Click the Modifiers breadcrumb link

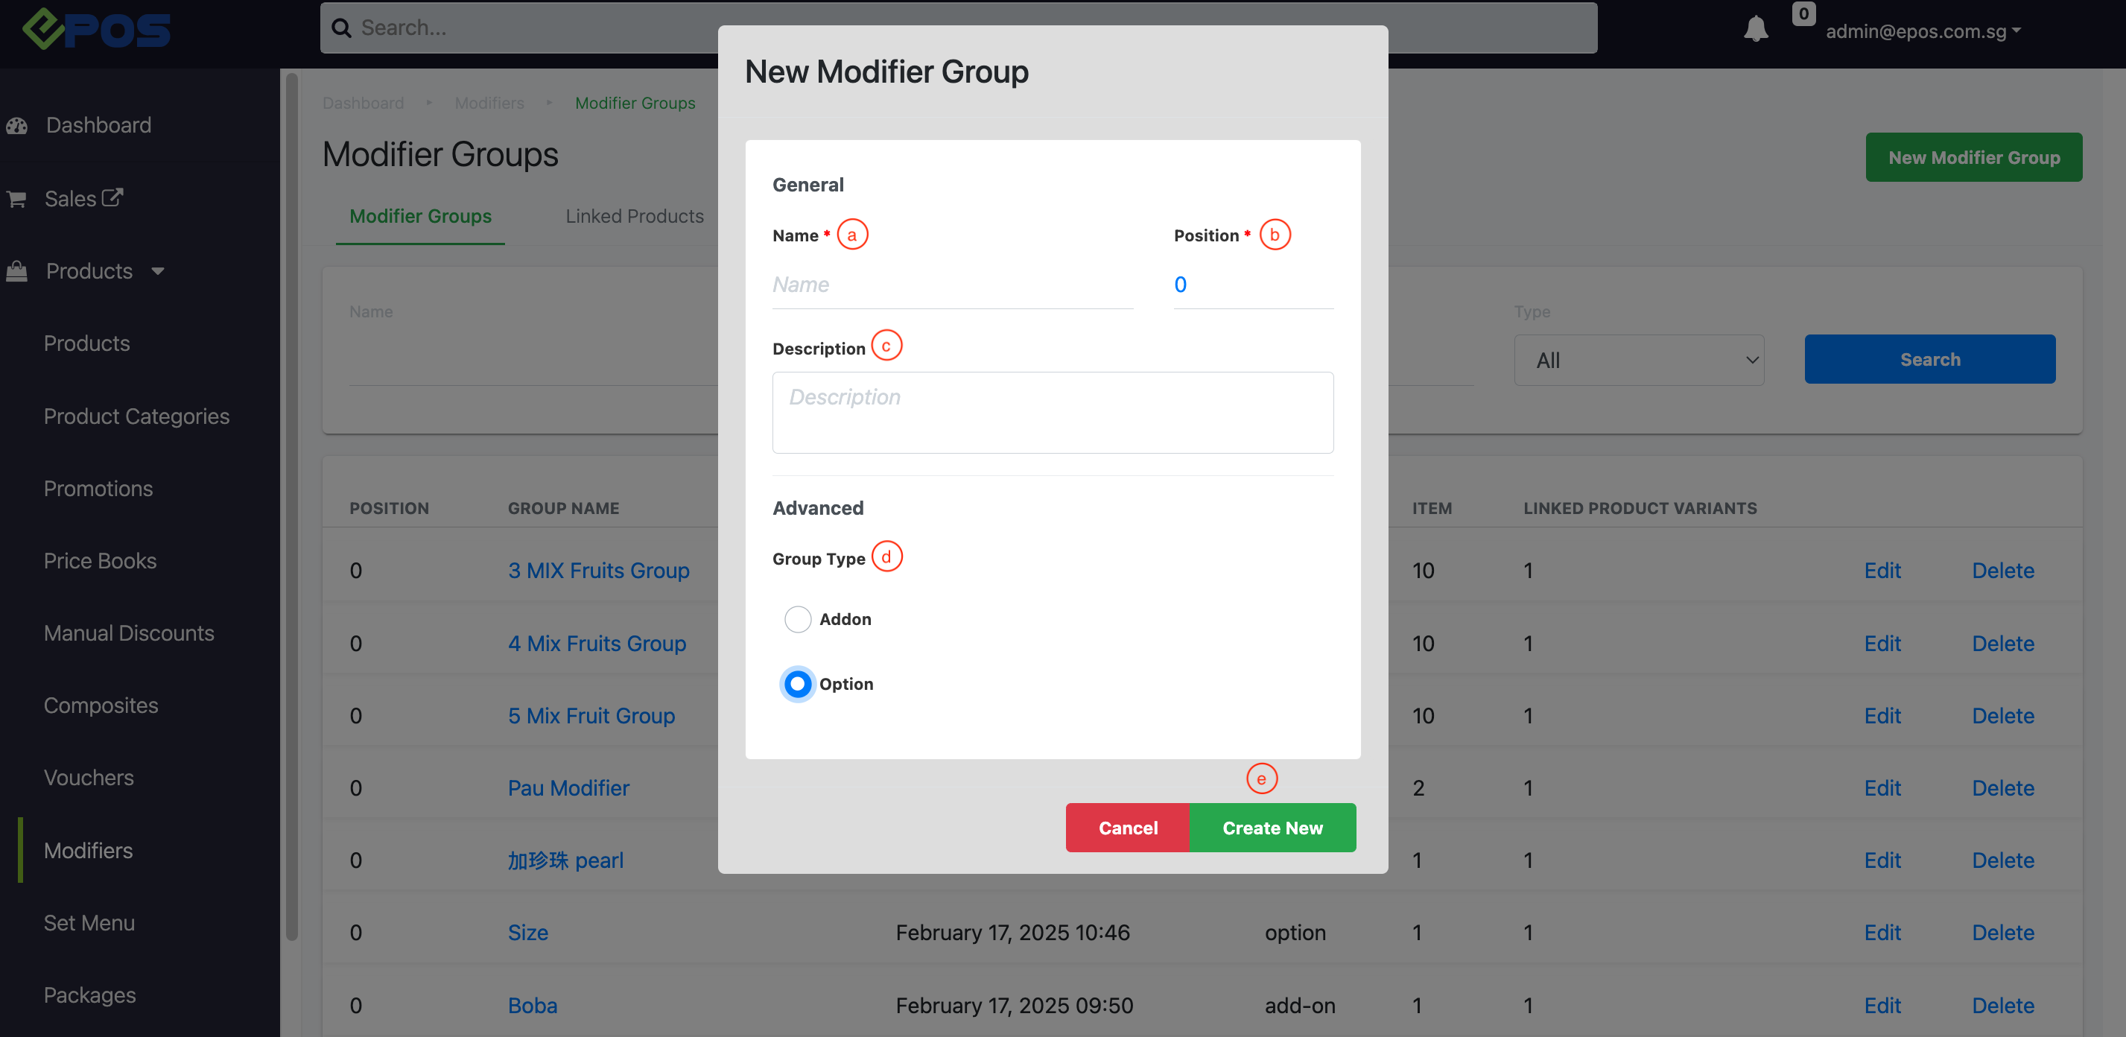tap(489, 104)
